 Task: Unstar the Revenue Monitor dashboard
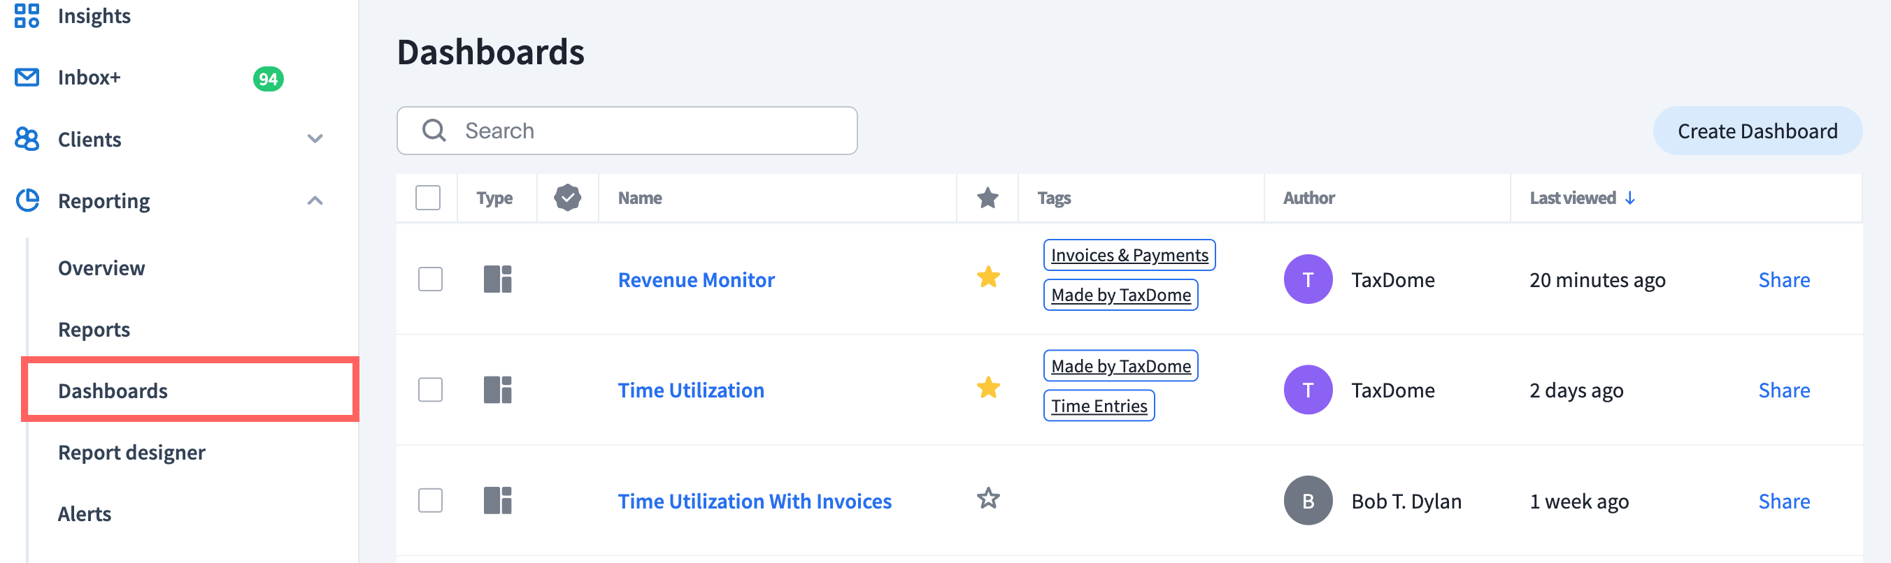tap(988, 278)
